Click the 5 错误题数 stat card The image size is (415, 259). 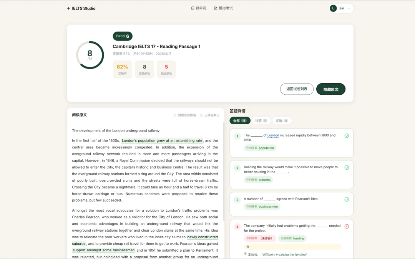[x=166, y=69]
